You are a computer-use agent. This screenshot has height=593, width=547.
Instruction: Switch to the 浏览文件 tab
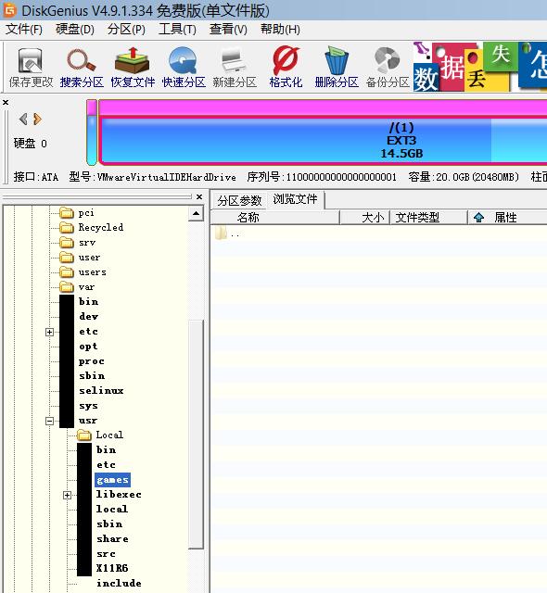tap(296, 199)
